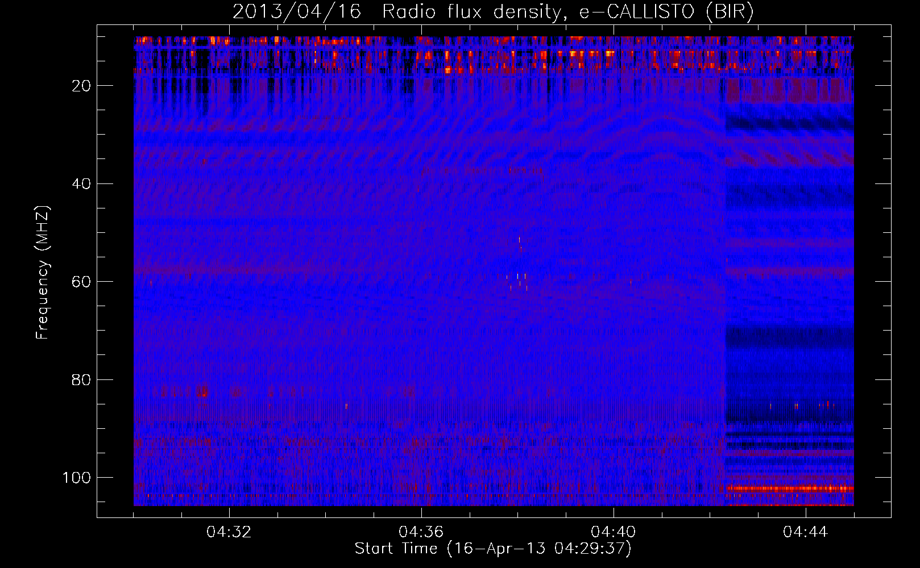Click the plot title '2013/04/16 Radio flux density, e-CALLISTO (BIR)'
920x568 pixels.
point(493,12)
